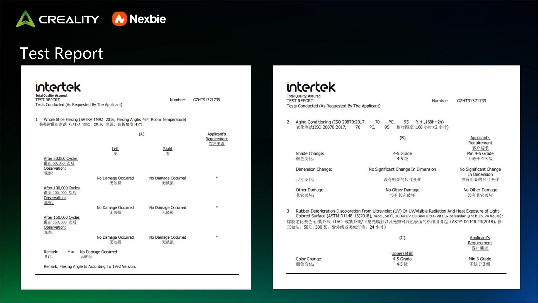
Task: Click the Left column header
Action: tap(115, 149)
